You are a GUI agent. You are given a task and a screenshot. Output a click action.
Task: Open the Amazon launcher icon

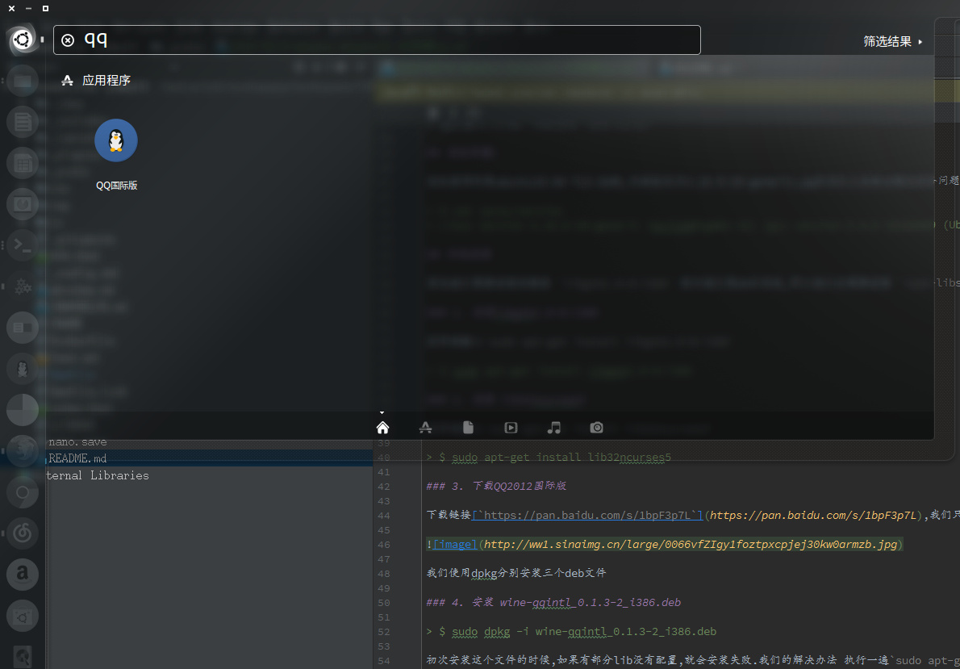pyautogui.click(x=22, y=574)
